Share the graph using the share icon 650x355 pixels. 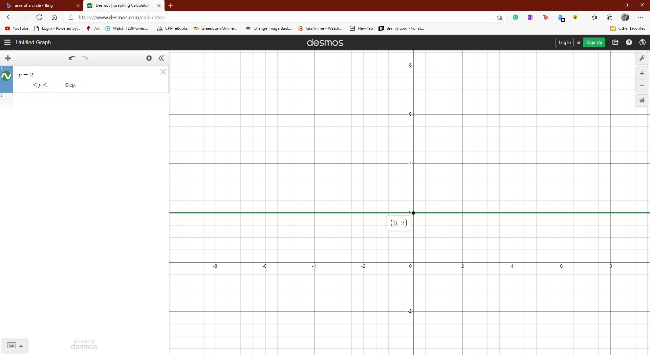(615, 42)
